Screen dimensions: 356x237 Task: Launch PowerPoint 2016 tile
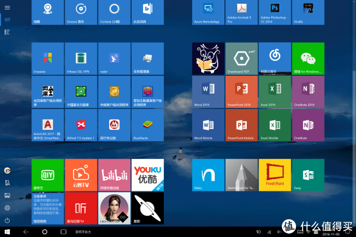click(241, 92)
